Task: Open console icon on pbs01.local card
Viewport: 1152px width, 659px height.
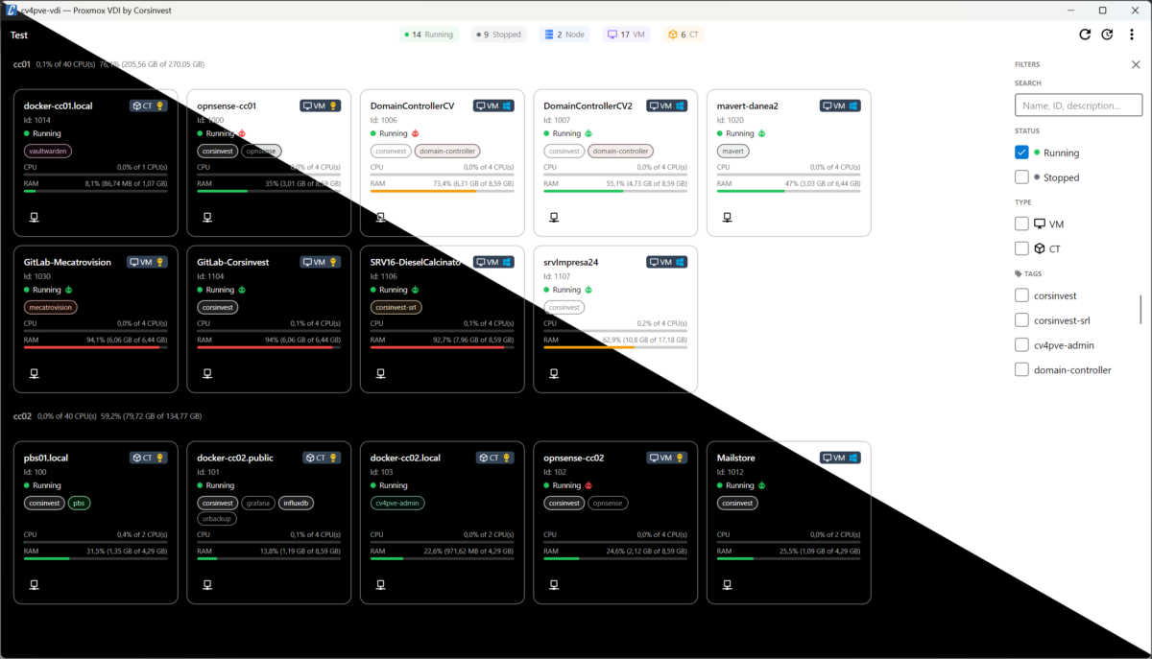Action: pyautogui.click(x=34, y=584)
